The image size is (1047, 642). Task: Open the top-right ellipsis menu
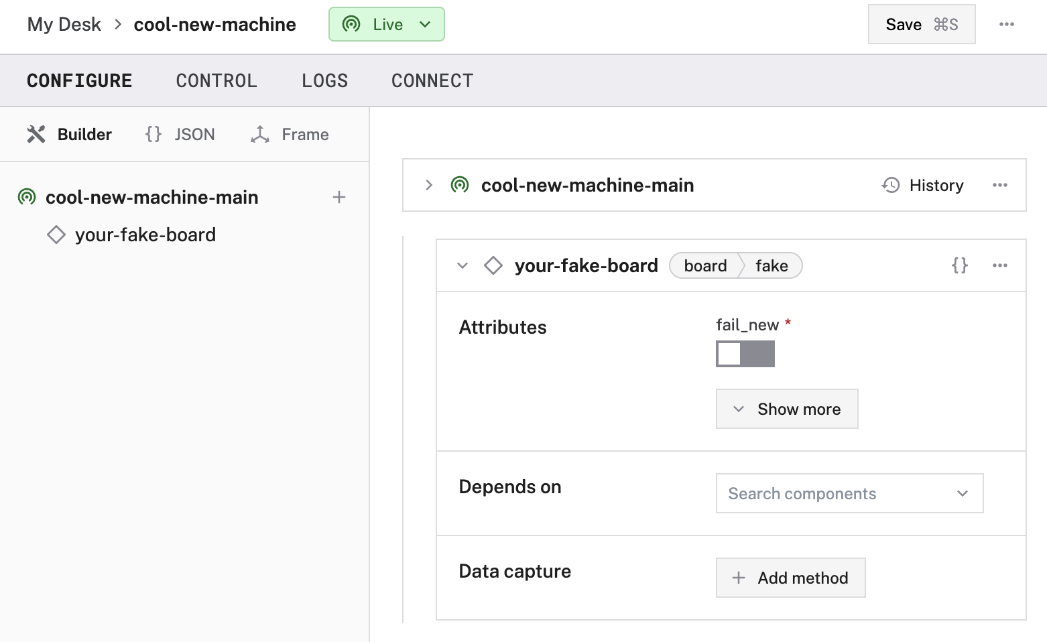(1007, 24)
